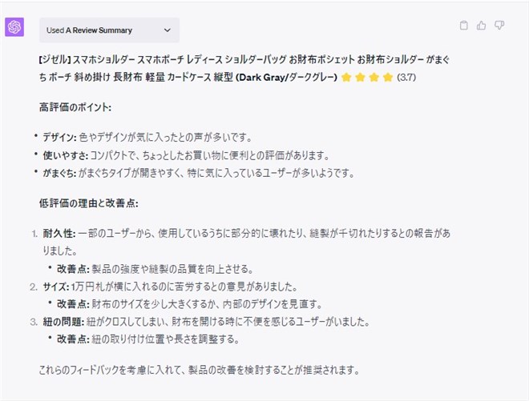
Task: Click the fourth yellow rating star
Action: coord(388,78)
